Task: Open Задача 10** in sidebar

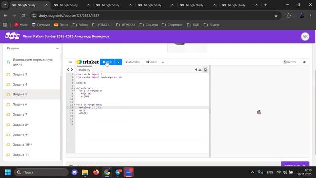Action: pos(32,145)
